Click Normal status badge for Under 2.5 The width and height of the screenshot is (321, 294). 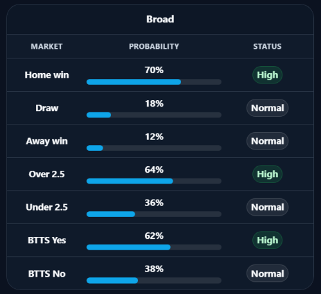[x=267, y=207]
